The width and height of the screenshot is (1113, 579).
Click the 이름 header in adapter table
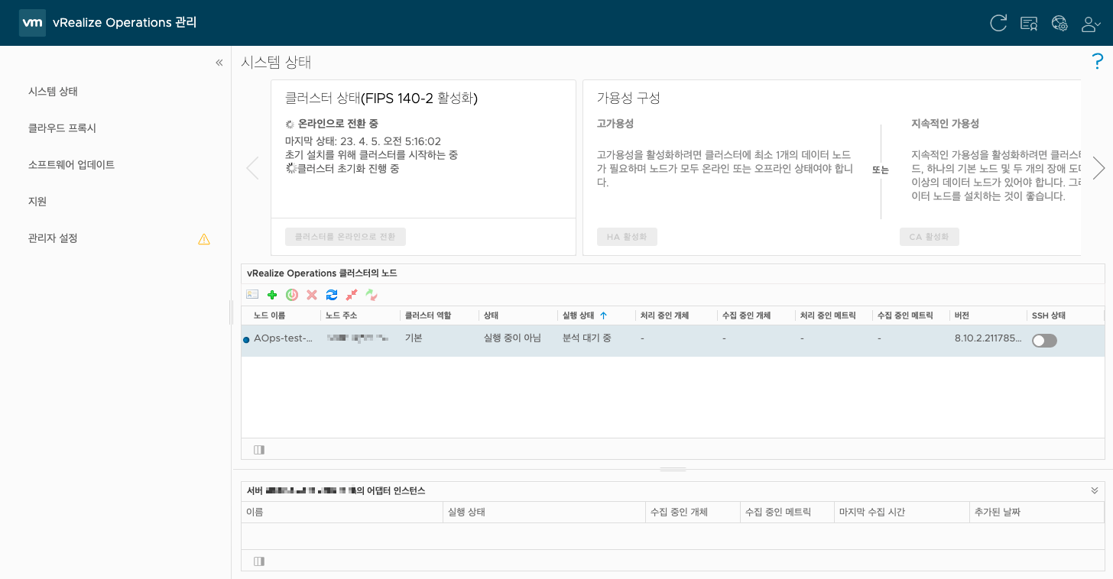pyautogui.click(x=342, y=512)
